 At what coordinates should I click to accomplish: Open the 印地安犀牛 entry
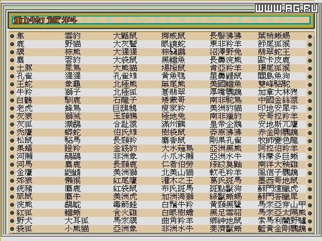(x=278, y=108)
